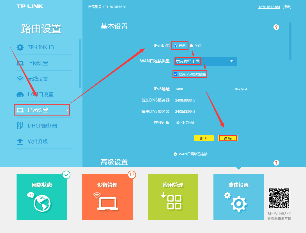The height and width of the screenshot is (233, 306).
Task: Click the LAN port settings icon
Action: point(20,95)
